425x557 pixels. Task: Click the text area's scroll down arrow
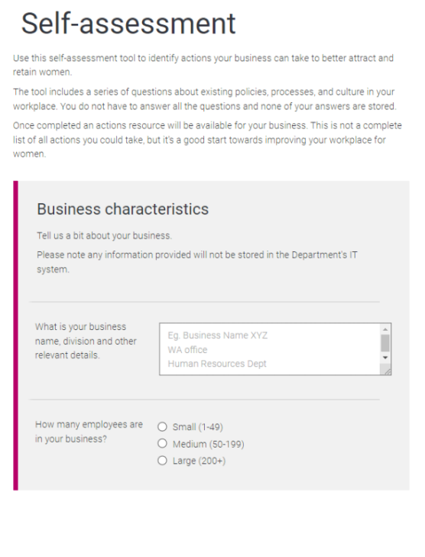pos(385,358)
